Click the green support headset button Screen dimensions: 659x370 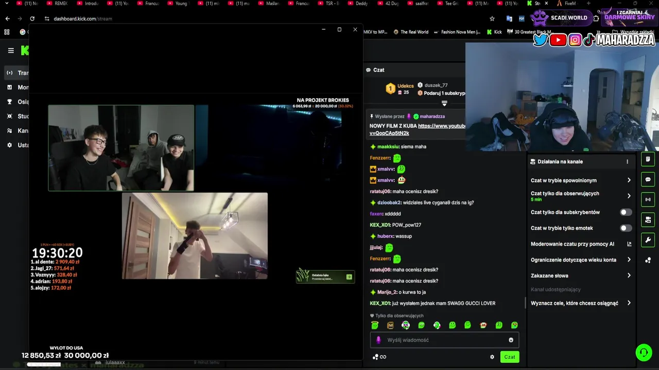(x=644, y=353)
